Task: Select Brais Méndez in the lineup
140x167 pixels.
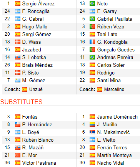Action: click(37, 65)
